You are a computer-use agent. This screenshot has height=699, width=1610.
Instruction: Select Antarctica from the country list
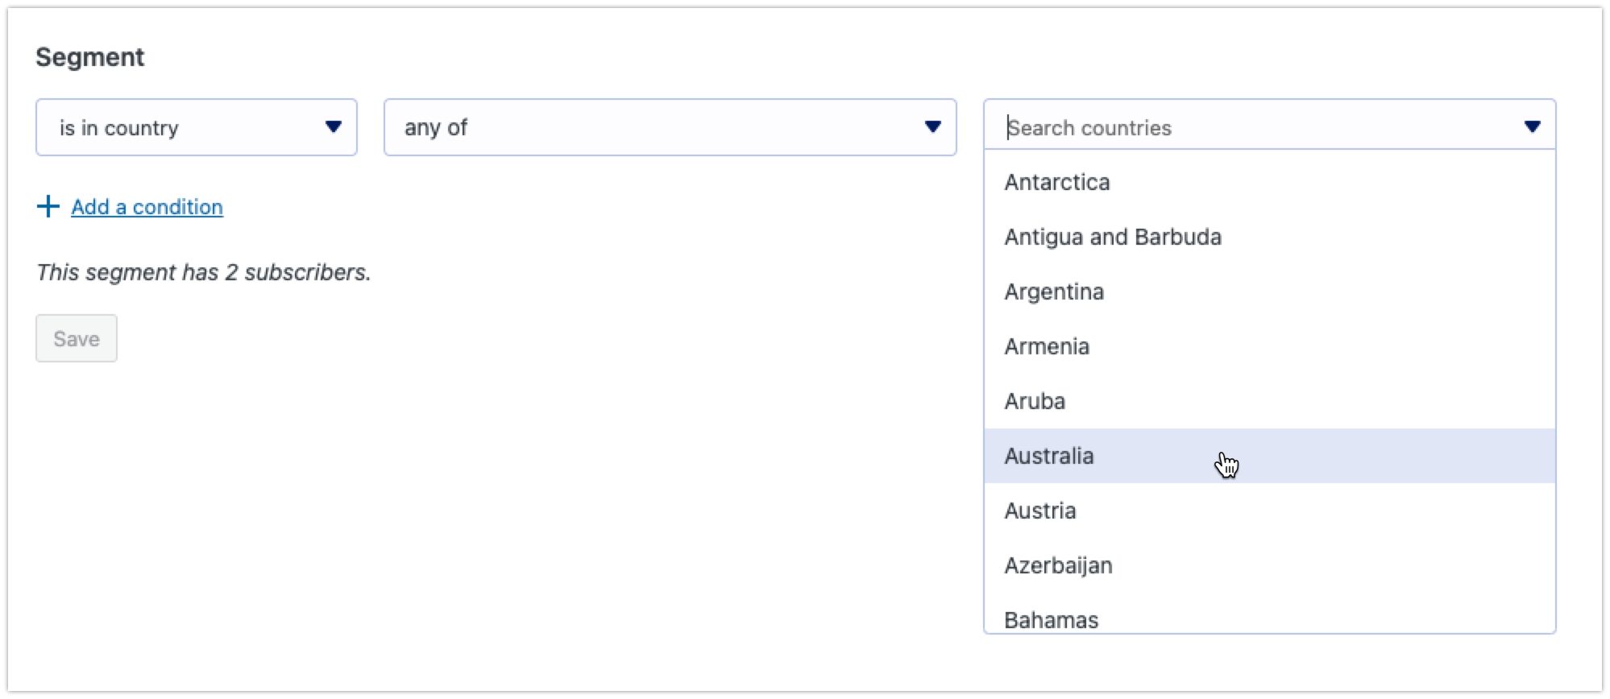tap(1269, 183)
